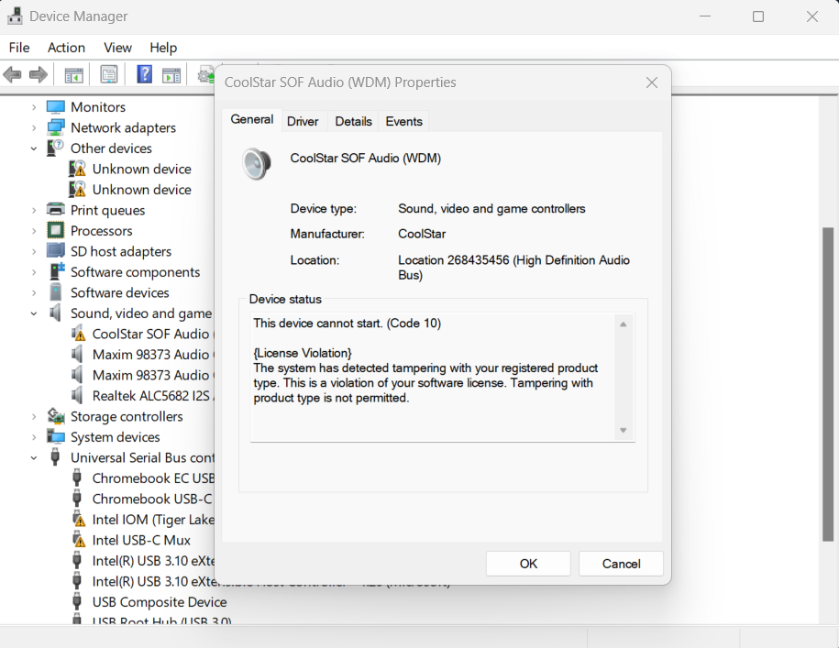This screenshot has width=839, height=648.
Task: Expand the Software devices category
Action: pos(34,293)
